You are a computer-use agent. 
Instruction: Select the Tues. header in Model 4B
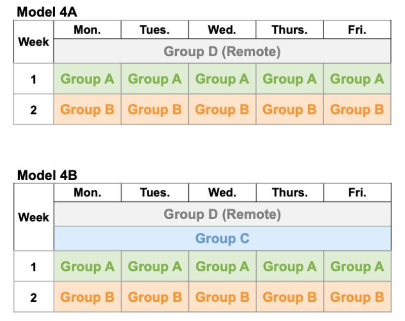pos(154,193)
